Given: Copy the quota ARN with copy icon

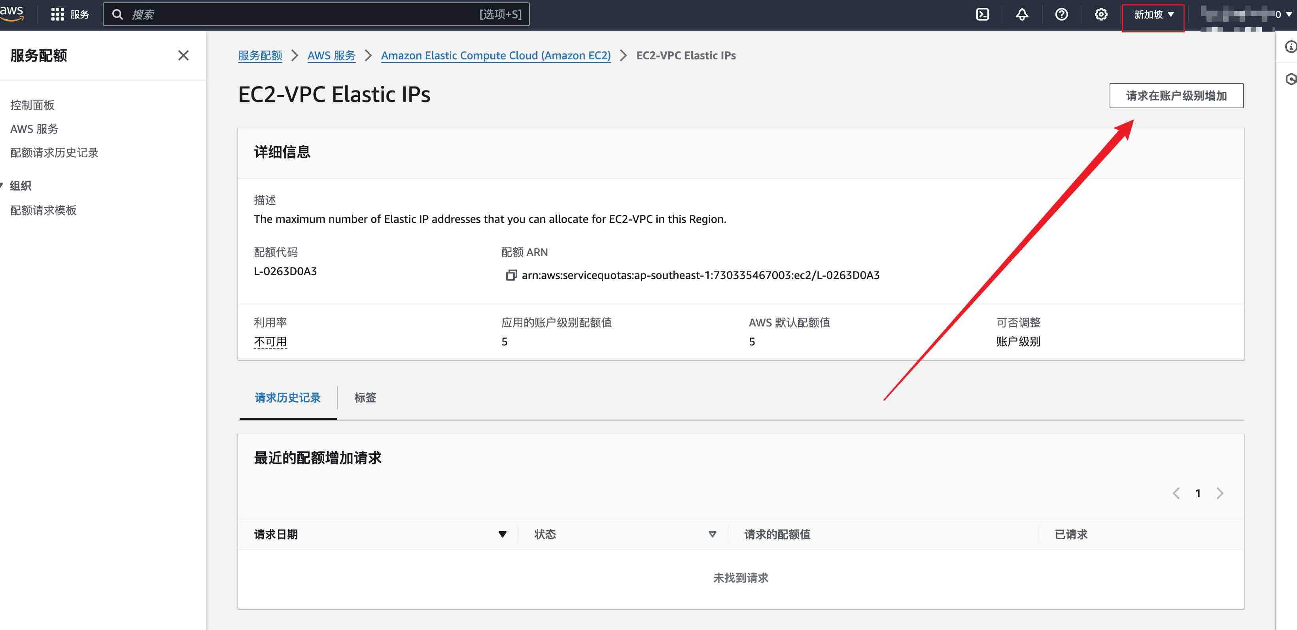Looking at the screenshot, I should click(x=511, y=275).
